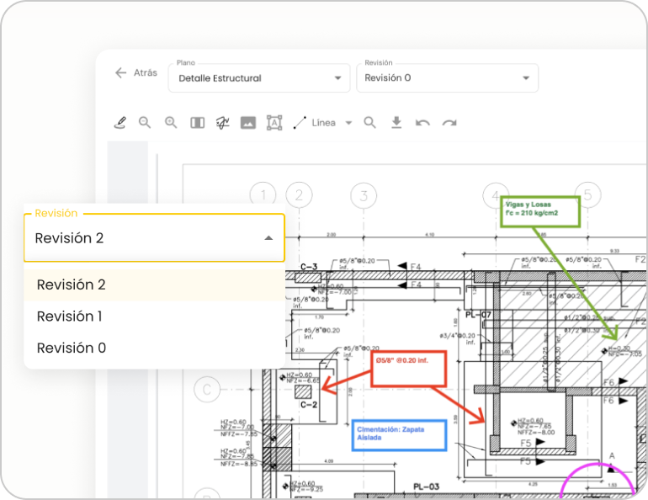Click the PL-07 label on the plan
Viewport: 648px width, 500px height.
[478, 315]
